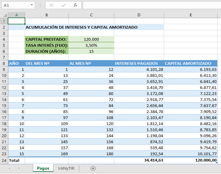
Task: Click the 'AL MES Nº' table header
Action: pyautogui.click(x=91, y=63)
